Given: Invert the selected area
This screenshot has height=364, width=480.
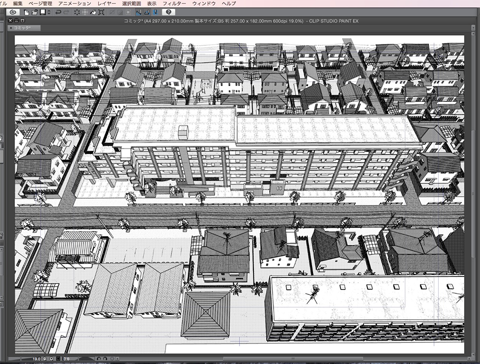Looking at the screenshot, I should coord(120,13).
